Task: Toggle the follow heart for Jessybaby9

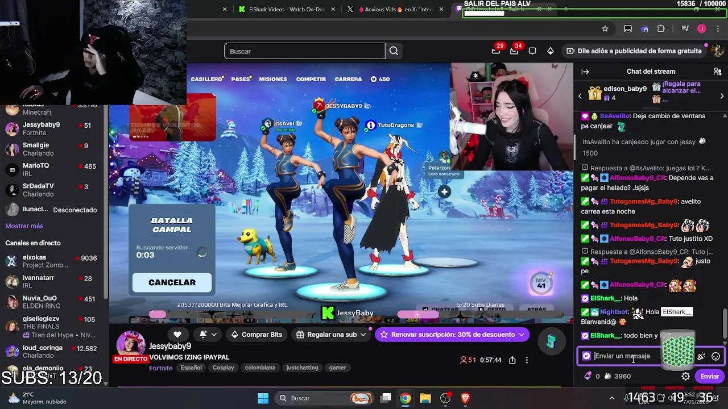Action: (x=177, y=335)
